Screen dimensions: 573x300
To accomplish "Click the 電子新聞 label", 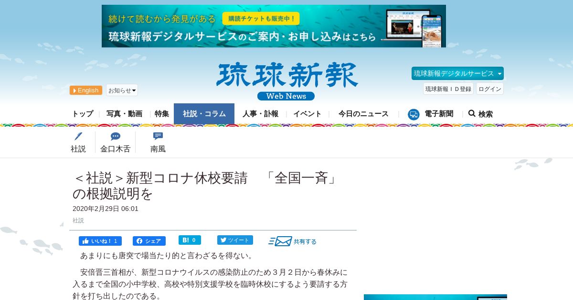I will (x=439, y=114).
